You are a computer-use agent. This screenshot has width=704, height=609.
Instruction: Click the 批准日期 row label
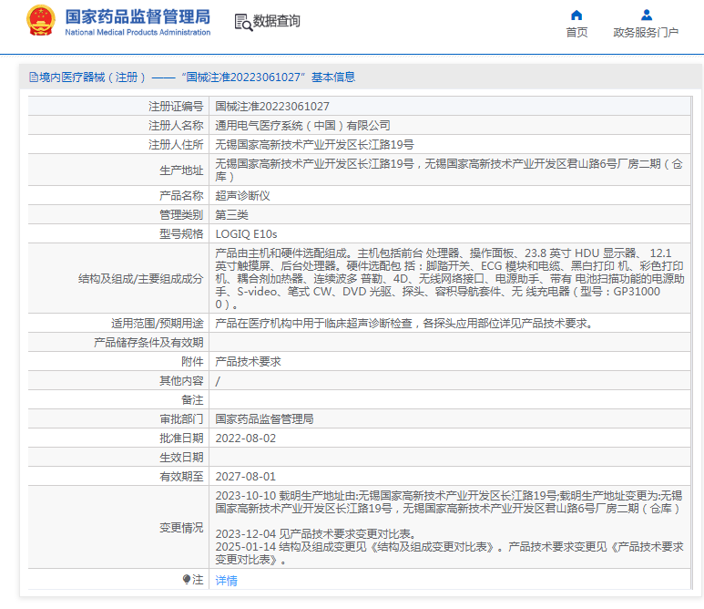(181, 439)
